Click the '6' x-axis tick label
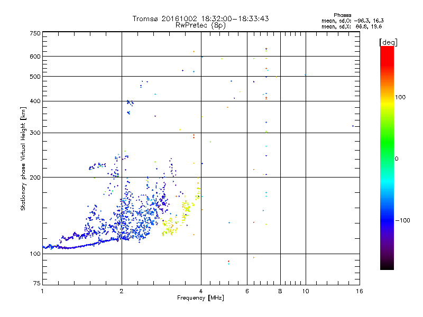This screenshot has height=317, width=423. (247, 291)
